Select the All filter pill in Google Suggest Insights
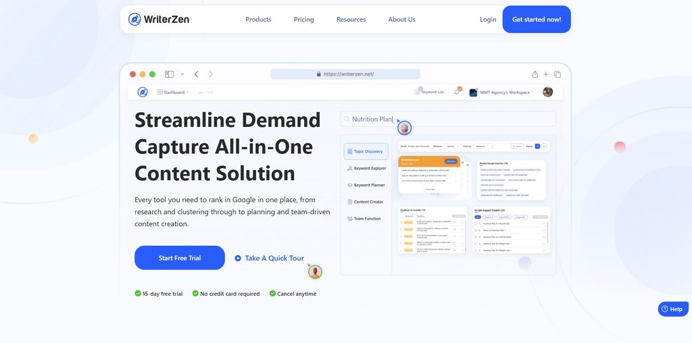This screenshot has height=343, width=692. pyautogui.click(x=478, y=217)
